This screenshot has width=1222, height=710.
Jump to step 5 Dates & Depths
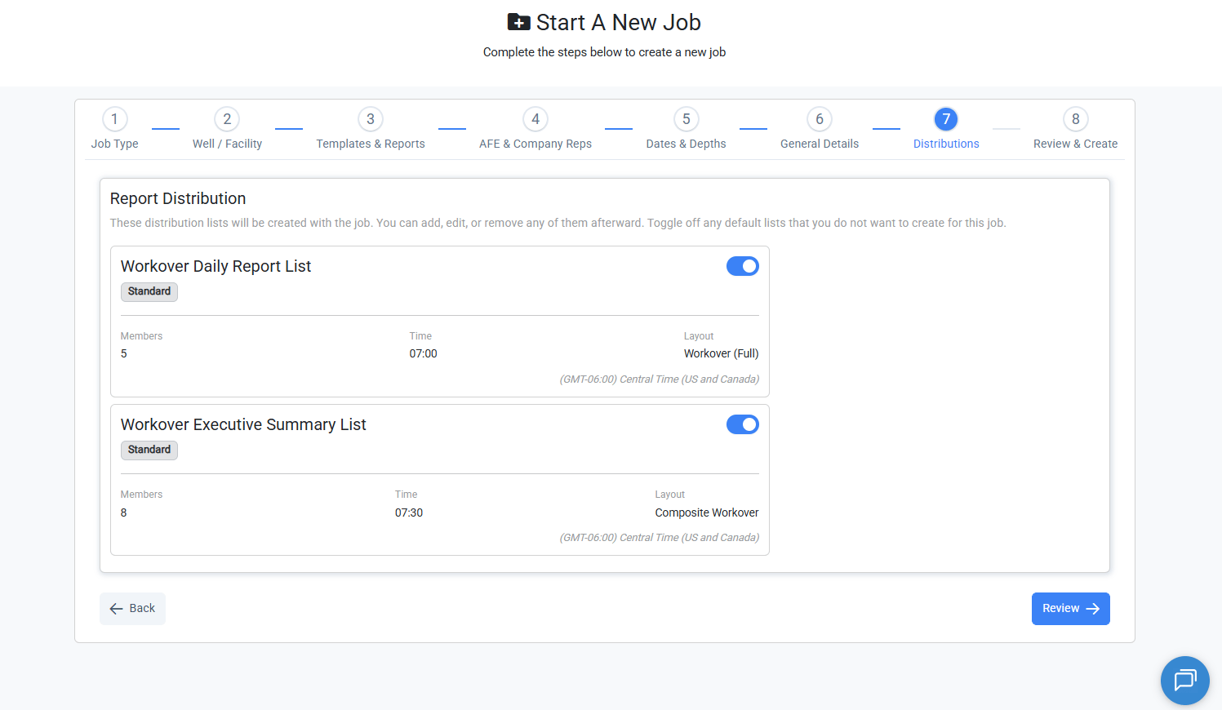(x=686, y=129)
